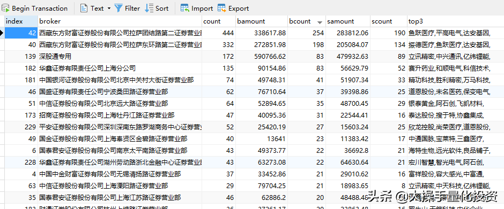Select the top3 column header
The height and width of the screenshot is (209, 504).
[455, 21]
